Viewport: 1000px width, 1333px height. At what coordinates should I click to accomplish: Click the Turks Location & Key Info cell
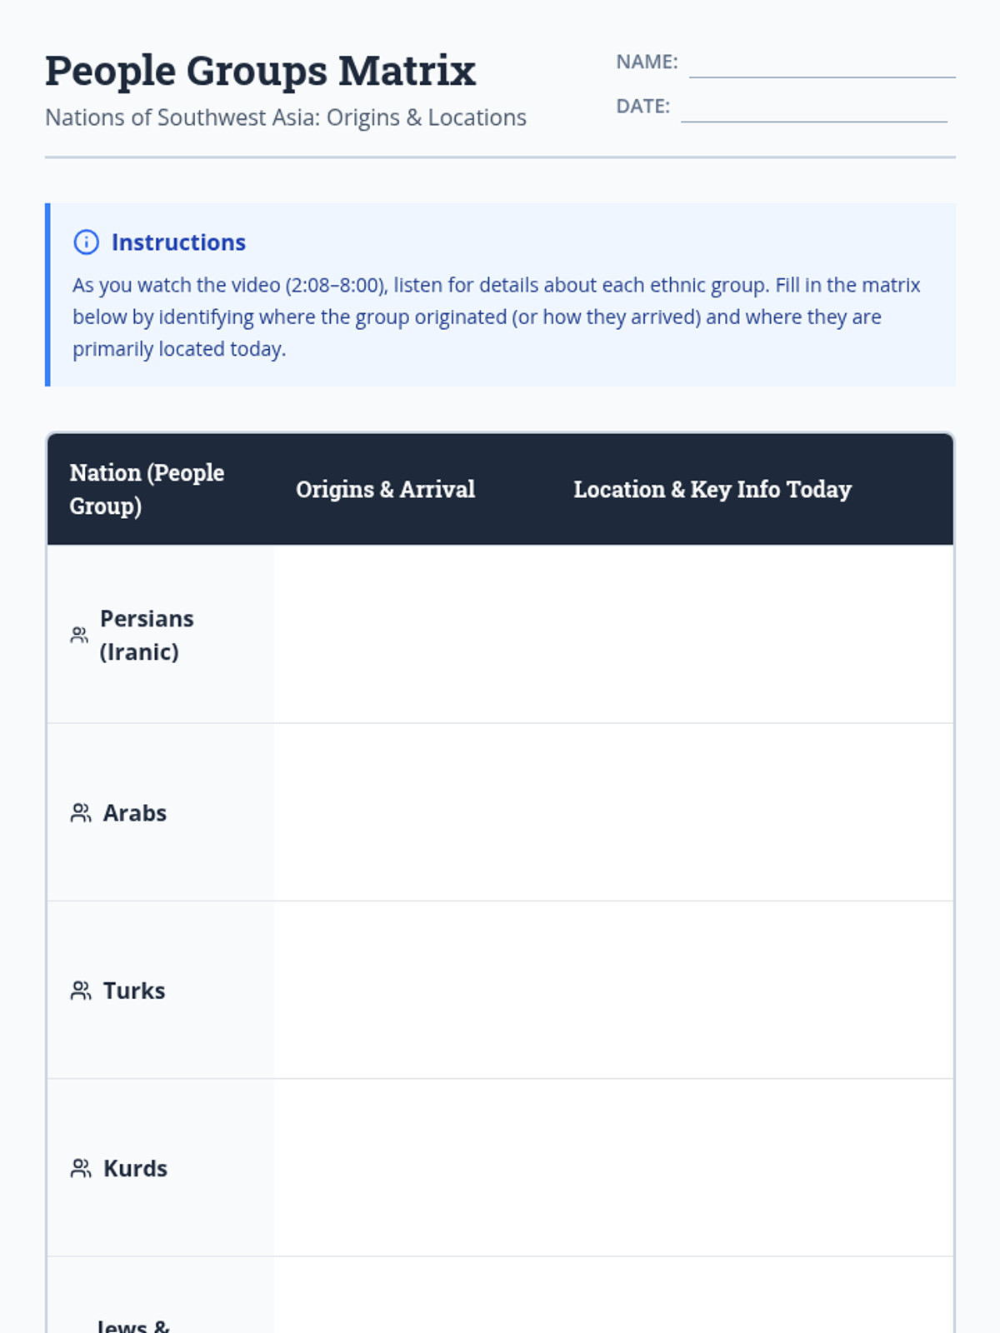pyautogui.click(x=752, y=990)
